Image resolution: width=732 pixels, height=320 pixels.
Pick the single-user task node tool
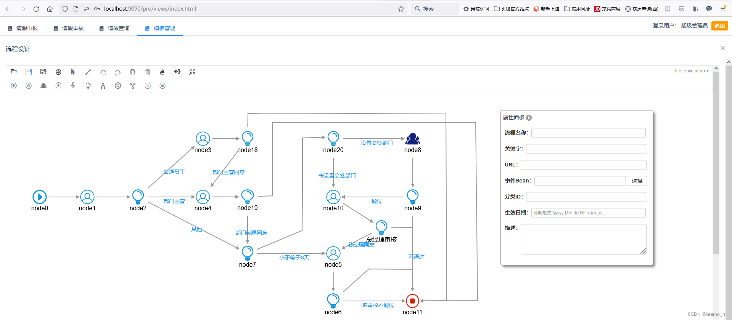(29, 86)
